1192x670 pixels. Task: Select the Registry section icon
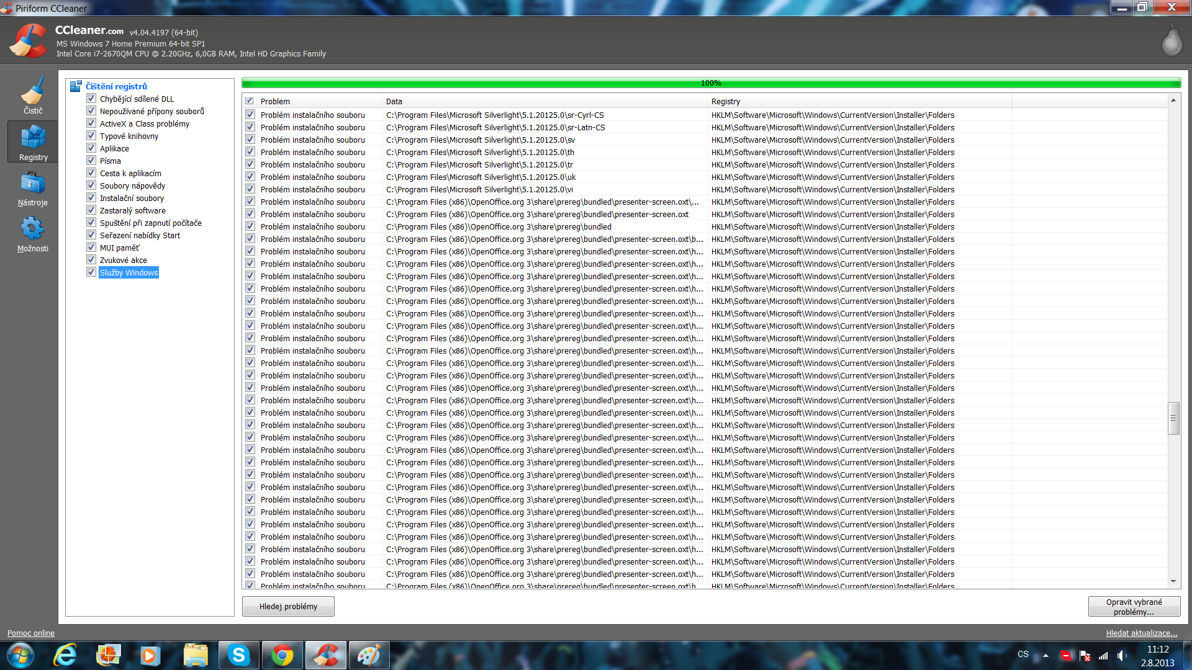click(x=33, y=141)
